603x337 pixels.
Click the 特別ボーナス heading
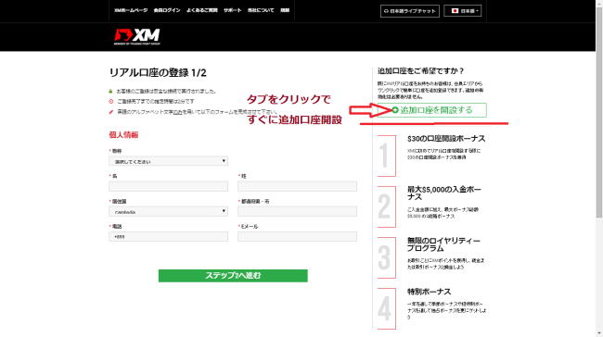click(430, 292)
